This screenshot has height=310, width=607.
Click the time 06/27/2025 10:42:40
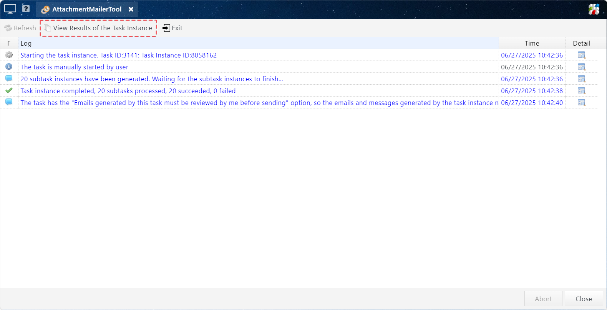tap(532, 103)
